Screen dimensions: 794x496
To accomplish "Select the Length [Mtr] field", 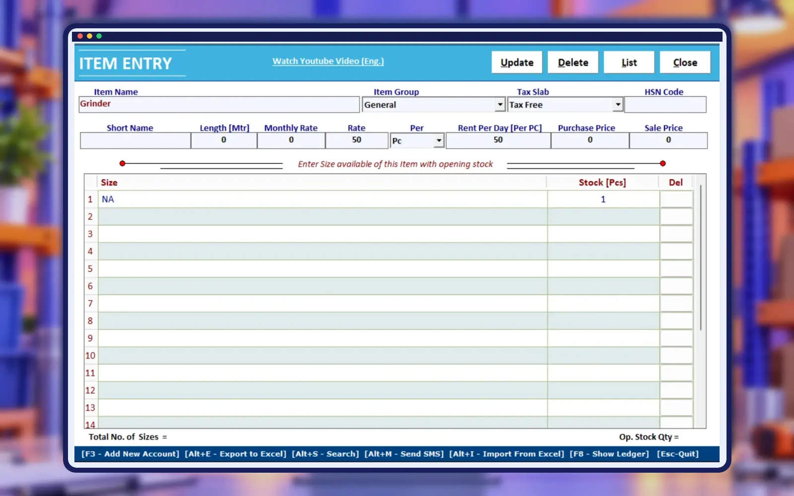I will coord(224,140).
